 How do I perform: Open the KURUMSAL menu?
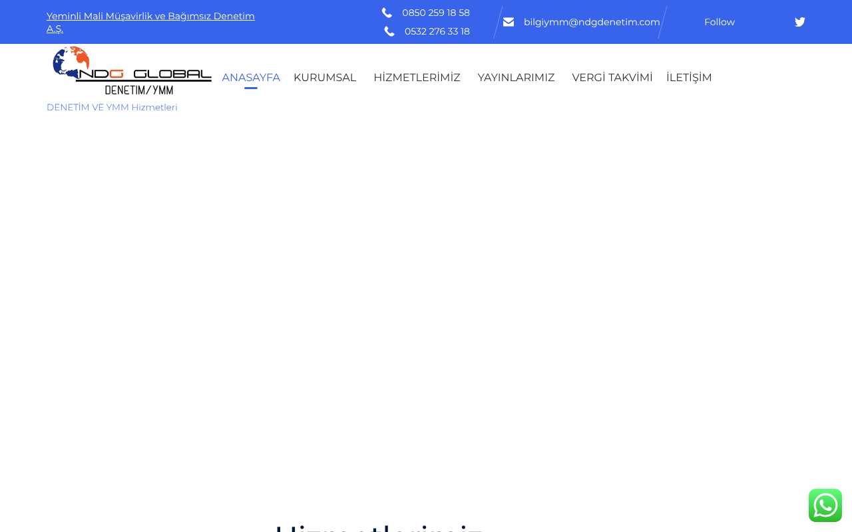click(325, 77)
